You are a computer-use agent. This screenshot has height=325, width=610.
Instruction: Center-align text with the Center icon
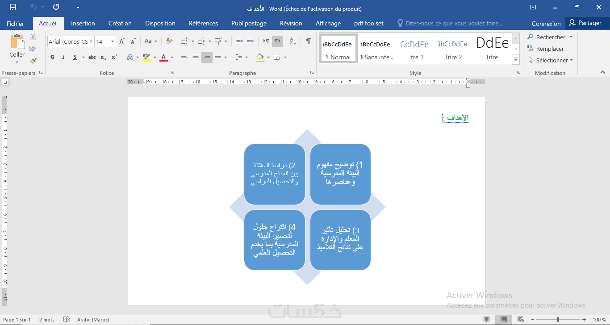[195, 57]
